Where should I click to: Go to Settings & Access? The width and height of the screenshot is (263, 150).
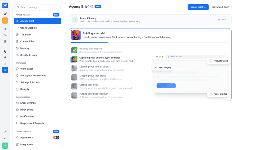(37, 82)
